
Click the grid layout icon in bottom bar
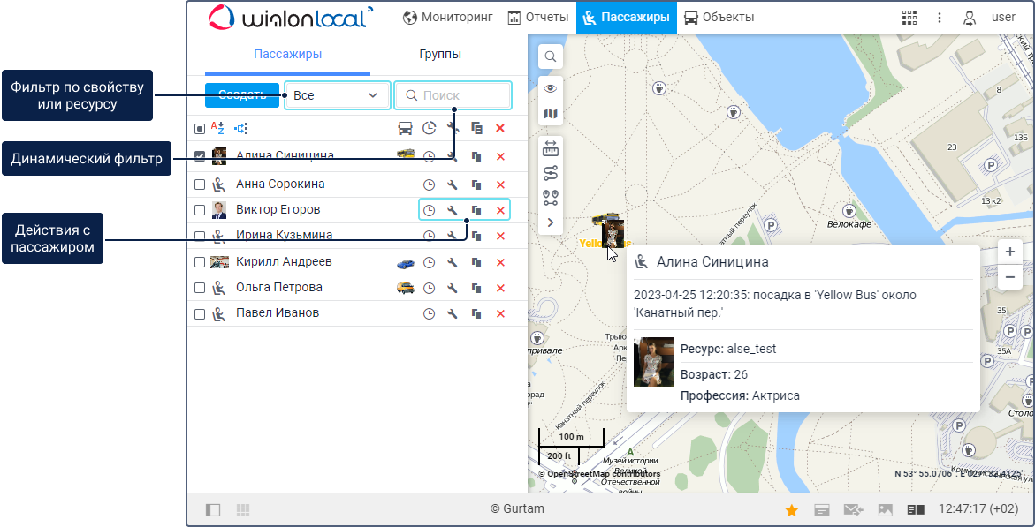point(243,510)
